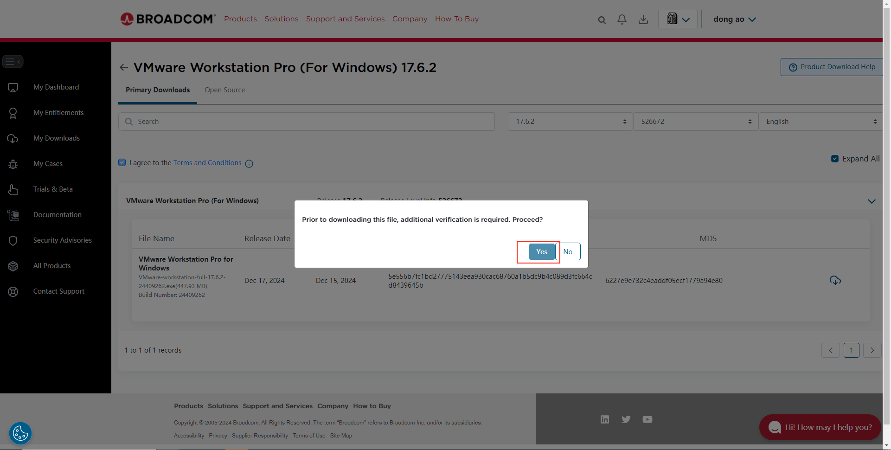The width and height of the screenshot is (891, 450).
Task: Click the Contact Support lifebuoy icon
Action: 13,291
